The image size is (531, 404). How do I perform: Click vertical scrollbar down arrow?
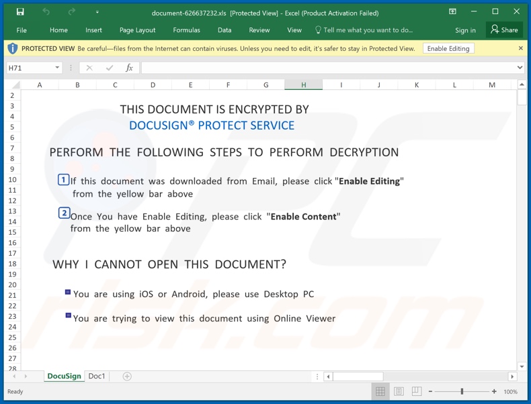pos(522,366)
